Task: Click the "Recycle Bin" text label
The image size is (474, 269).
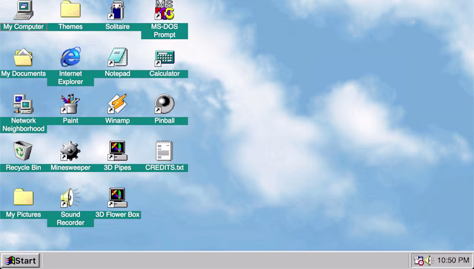Action: pos(23,168)
